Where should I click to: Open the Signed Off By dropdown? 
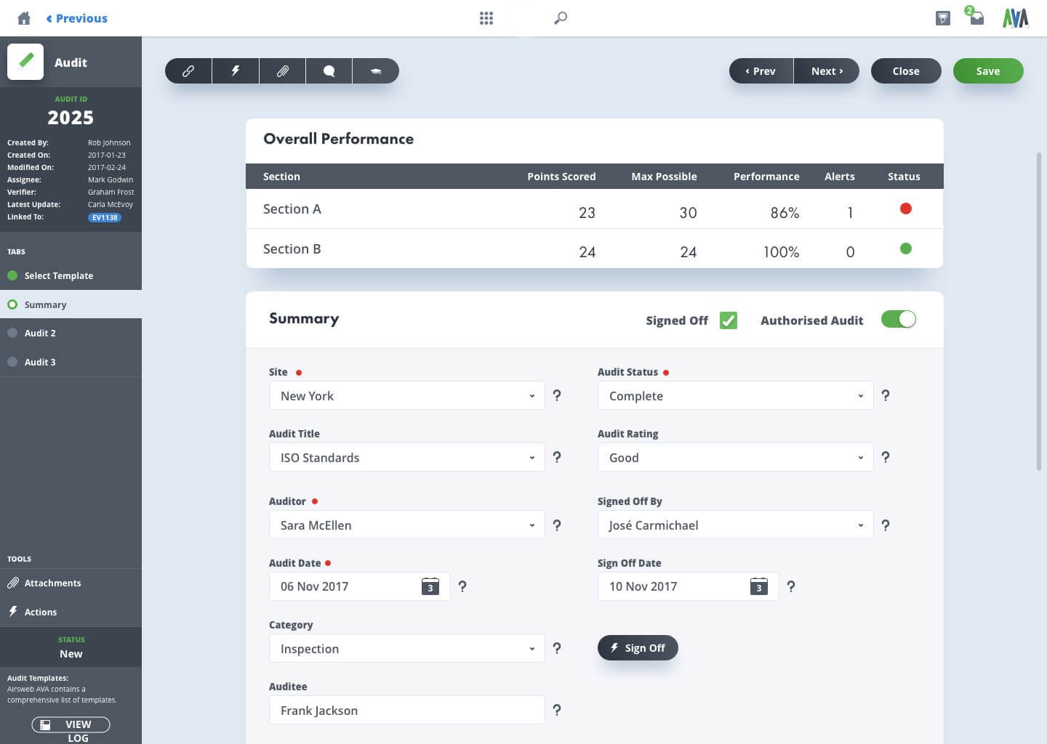tap(736, 525)
